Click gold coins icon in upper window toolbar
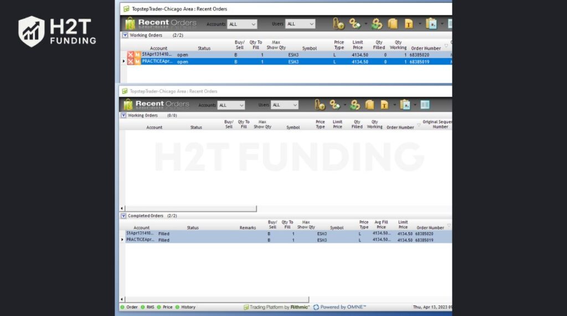 click(x=377, y=24)
